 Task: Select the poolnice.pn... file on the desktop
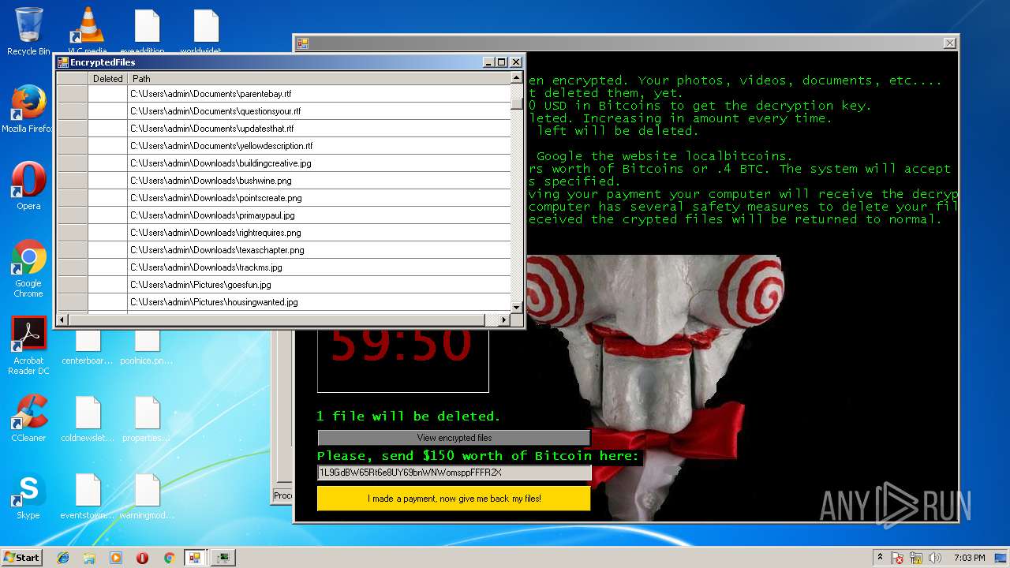[x=147, y=349]
